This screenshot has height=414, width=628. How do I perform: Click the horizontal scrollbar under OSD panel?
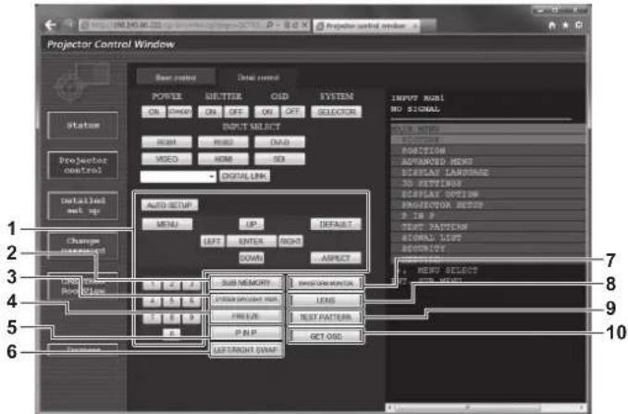pos(486,408)
